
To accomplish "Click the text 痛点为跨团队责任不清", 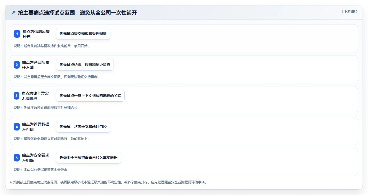I will coord(36,65).
